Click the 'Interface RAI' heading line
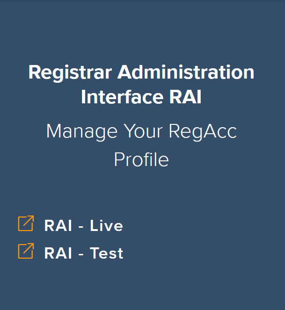The height and width of the screenshot is (310, 285). [141, 97]
